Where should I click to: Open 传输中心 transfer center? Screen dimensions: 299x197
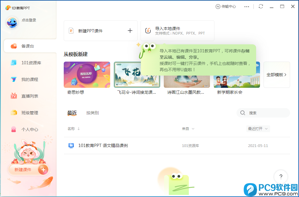226,7
